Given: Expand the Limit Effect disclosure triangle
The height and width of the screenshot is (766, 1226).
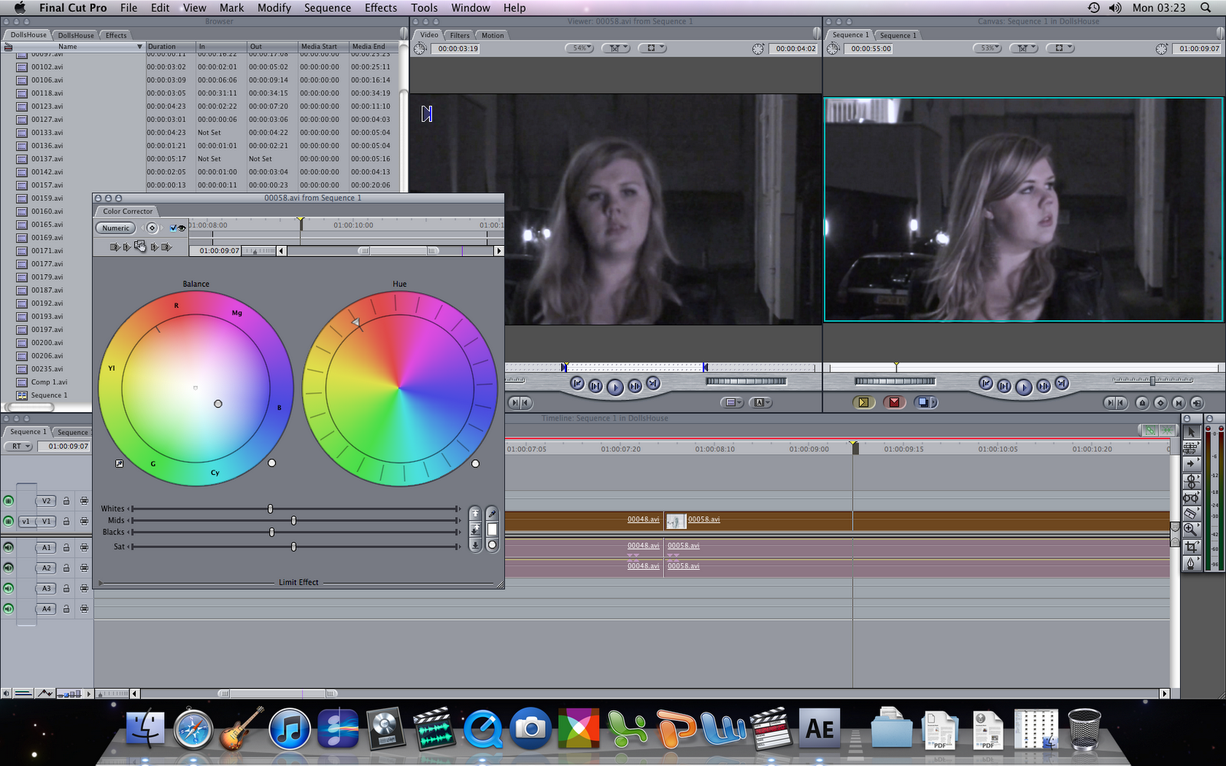Looking at the screenshot, I should [100, 583].
